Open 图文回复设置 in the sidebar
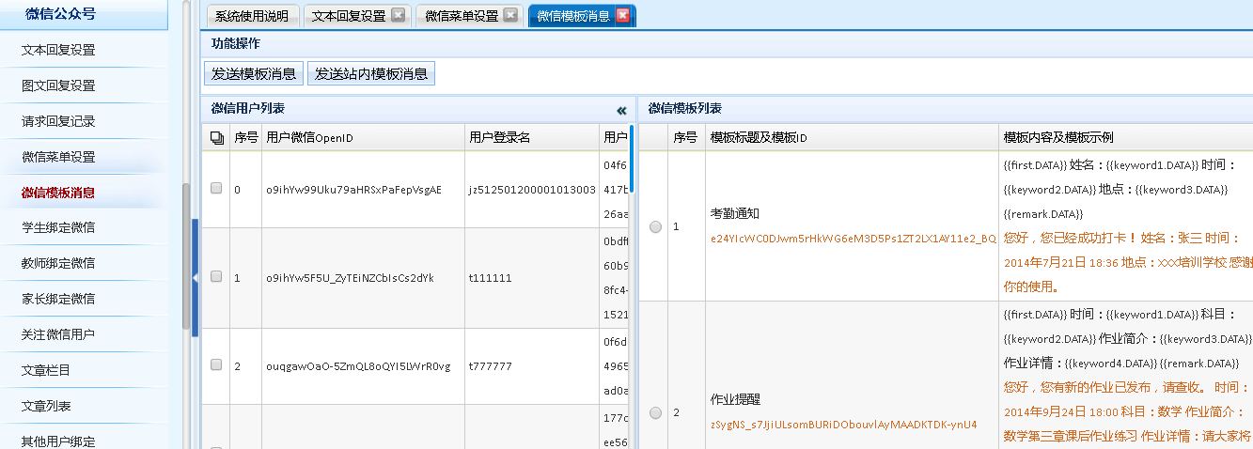 point(58,85)
